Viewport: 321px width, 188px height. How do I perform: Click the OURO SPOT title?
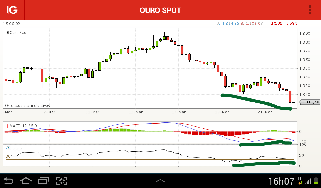pyautogui.click(x=160, y=10)
